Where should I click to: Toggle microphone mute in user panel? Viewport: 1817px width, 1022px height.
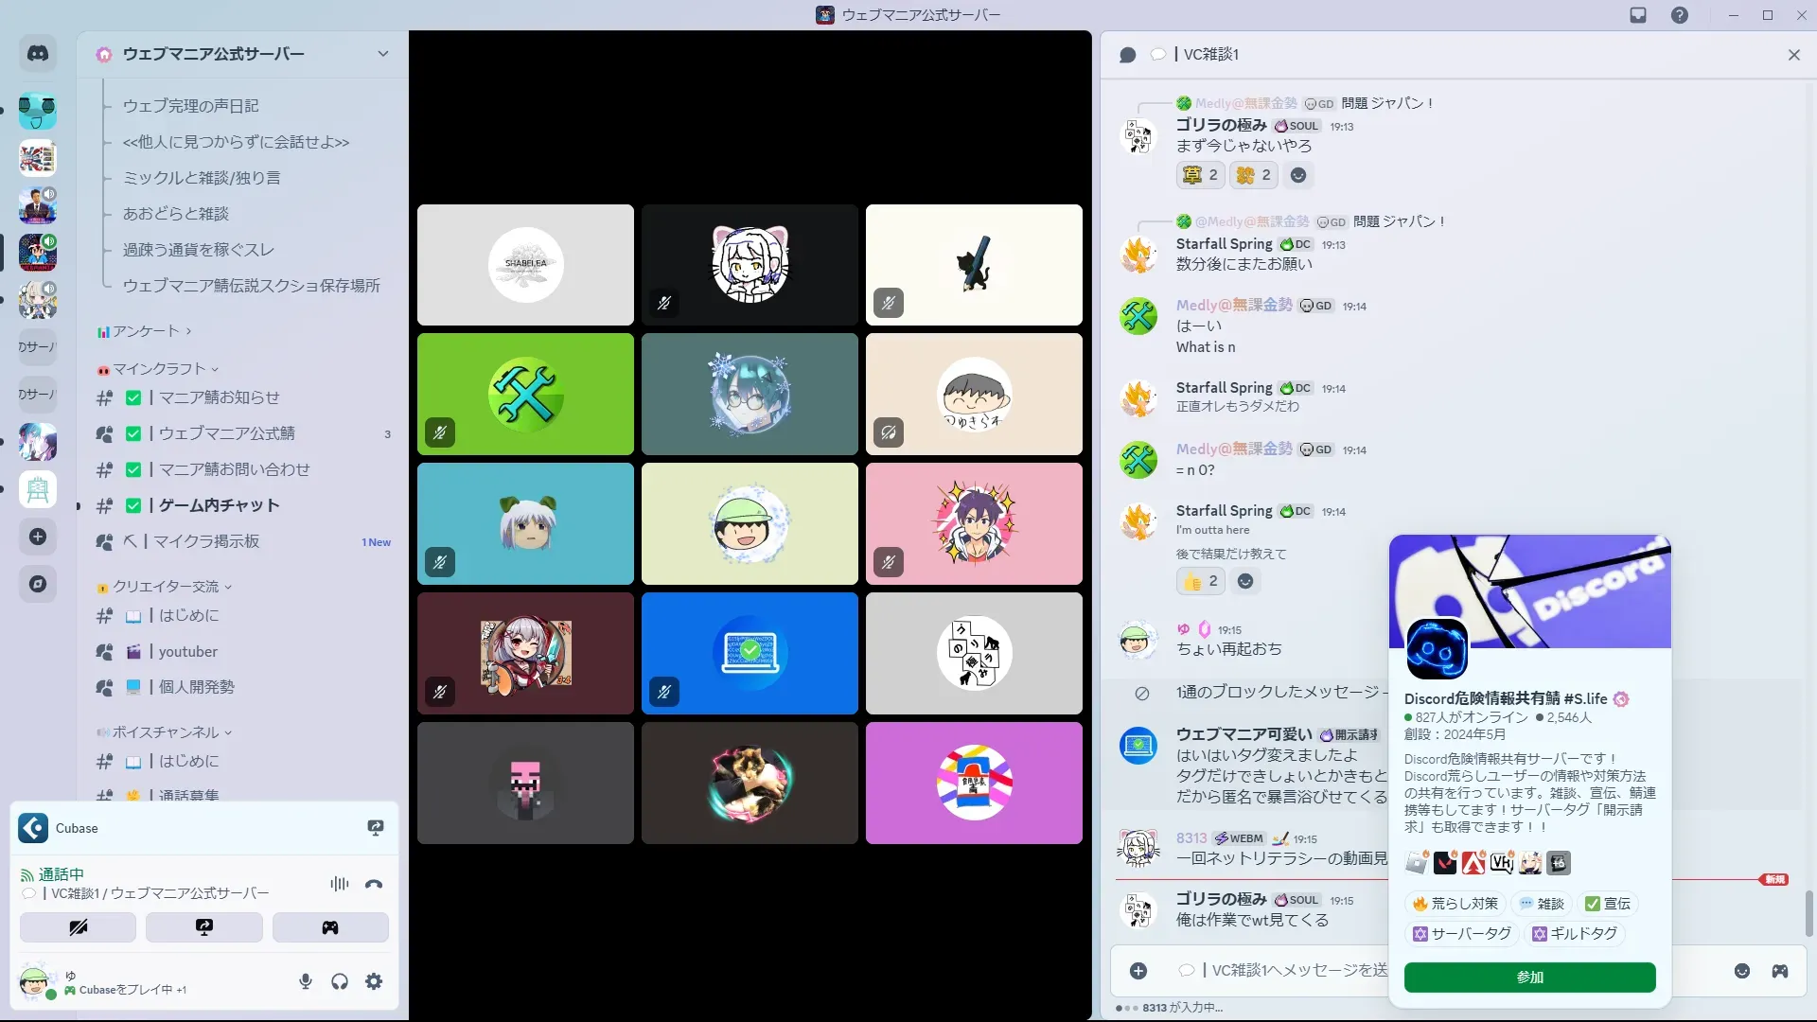(x=305, y=981)
